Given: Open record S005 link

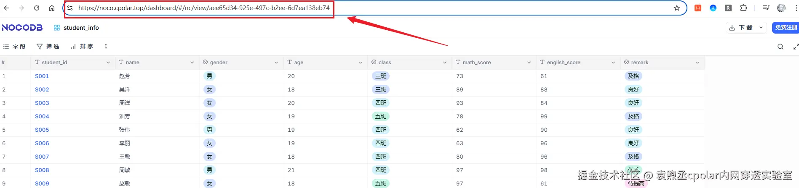Looking at the screenshot, I should pos(42,130).
